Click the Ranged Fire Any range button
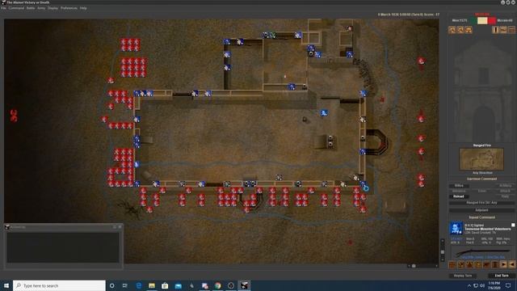Screen dimensions: 517x291 pyautogui.click(x=481, y=203)
